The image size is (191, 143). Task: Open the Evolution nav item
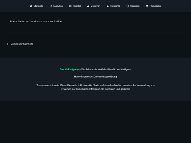(56, 6)
